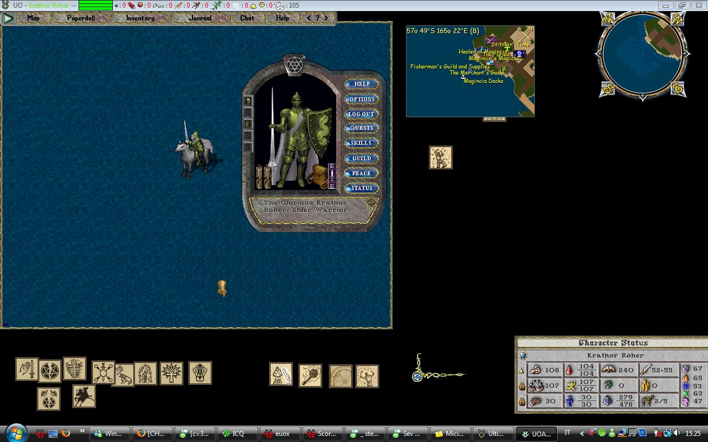The height and width of the screenshot is (442, 708).
Task: Click the flexing muscular figure icon
Action: [x=367, y=376]
